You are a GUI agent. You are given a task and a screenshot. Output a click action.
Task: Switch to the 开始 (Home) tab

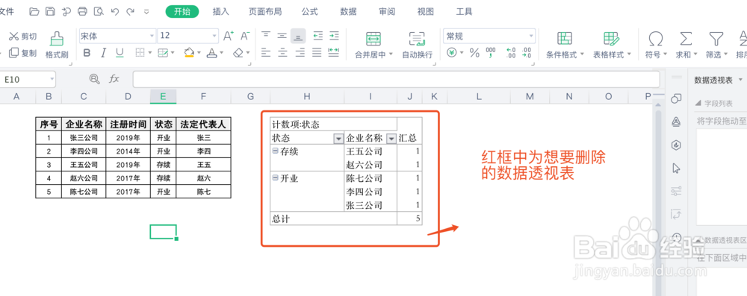(182, 12)
